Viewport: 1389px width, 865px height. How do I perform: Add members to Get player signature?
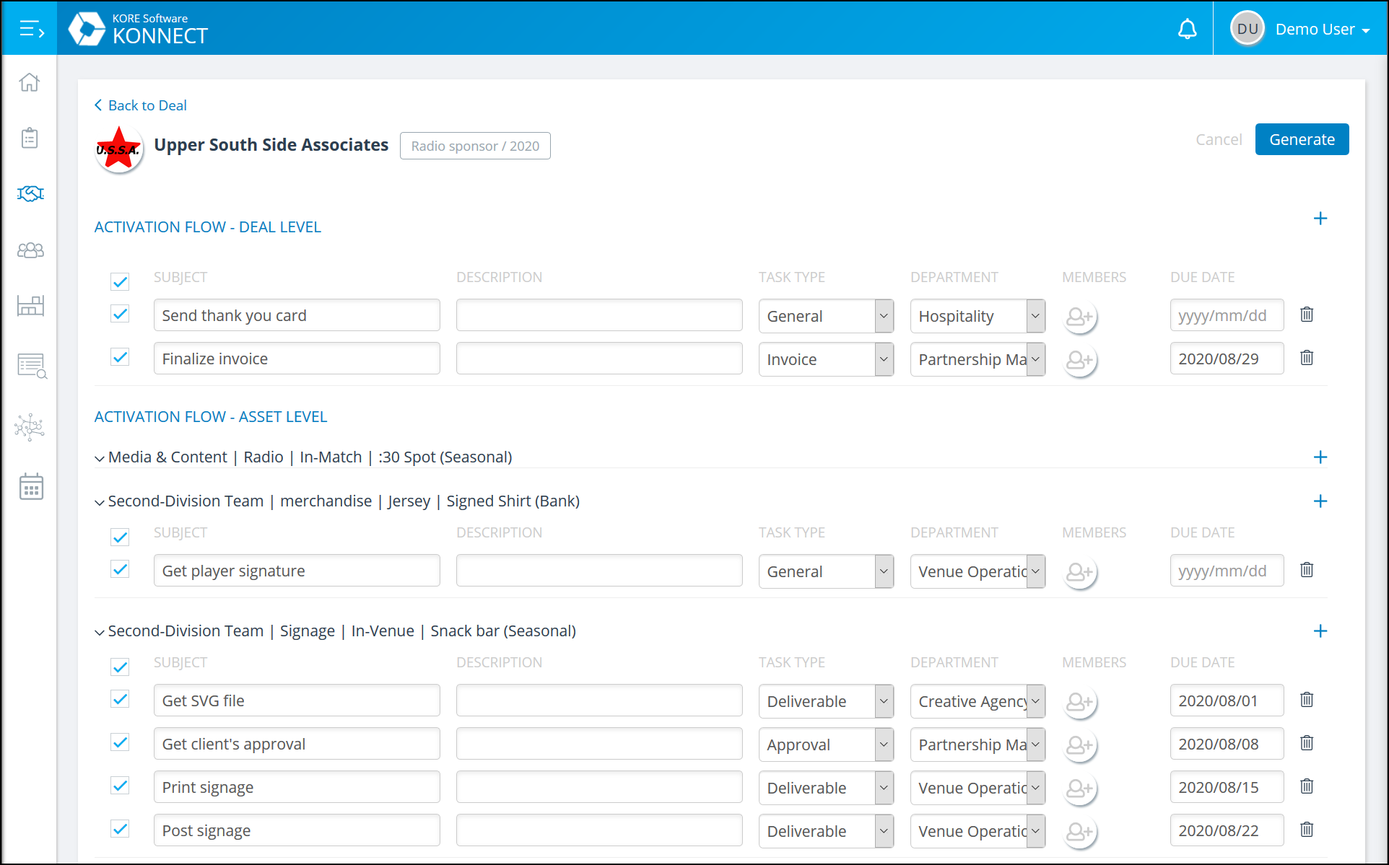point(1080,571)
